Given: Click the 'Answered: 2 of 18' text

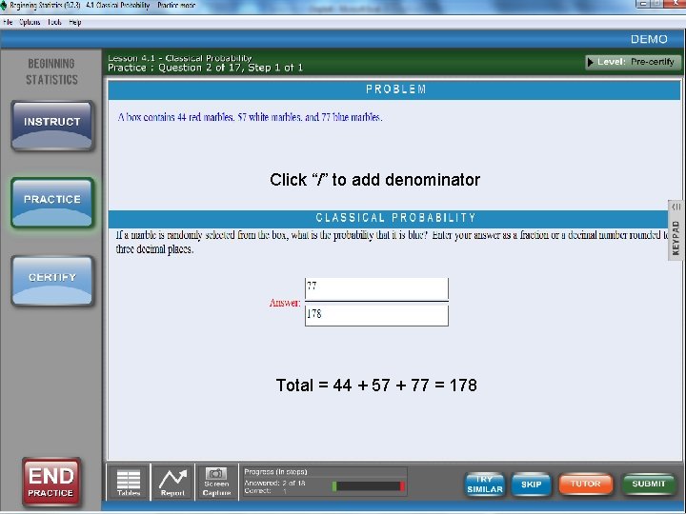Looking at the screenshot, I should click(274, 483).
